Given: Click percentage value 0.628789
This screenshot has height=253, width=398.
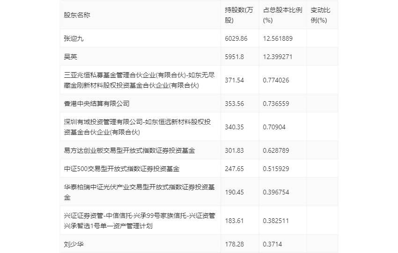Looking at the screenshot, I should (x=276, y=150).
